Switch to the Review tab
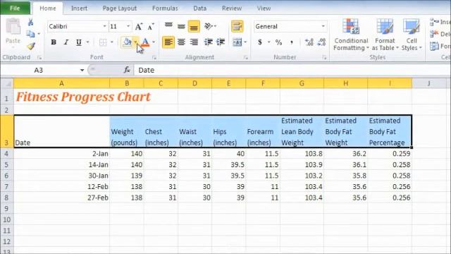This screenshot has width=451, height=254. [232, 8]
